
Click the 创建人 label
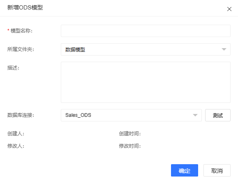click(x=16, y=134)
